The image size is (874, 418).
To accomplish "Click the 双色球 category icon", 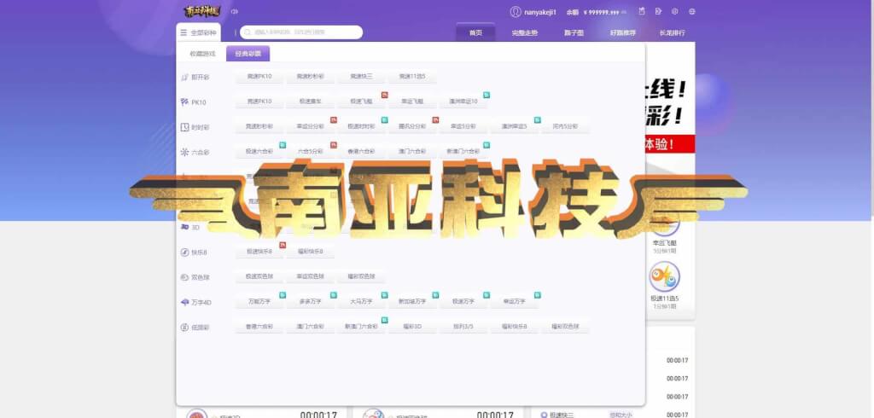I will [x=184, y=277].
